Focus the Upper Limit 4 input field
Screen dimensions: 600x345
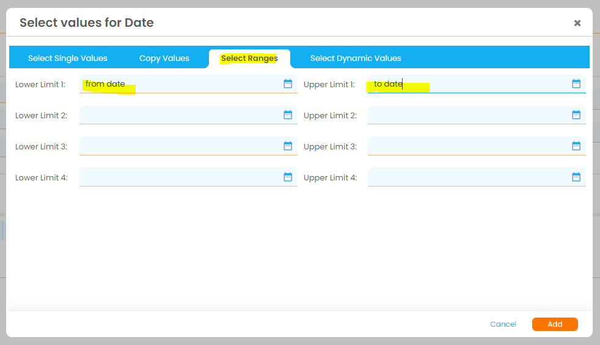point(477,177)
